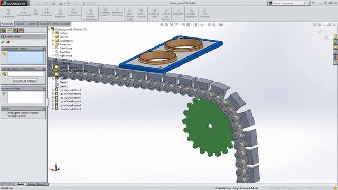Screen dimensions: 338x190
Task: Toggle Propagate component level visual properties
Action: [x=6, y=114]
